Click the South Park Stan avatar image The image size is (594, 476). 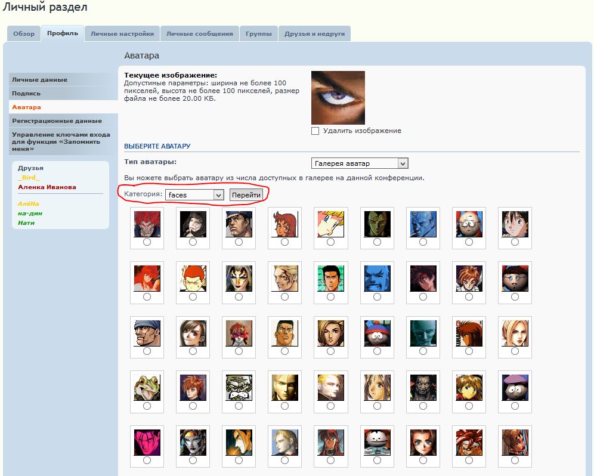click(x=377, y=332)
